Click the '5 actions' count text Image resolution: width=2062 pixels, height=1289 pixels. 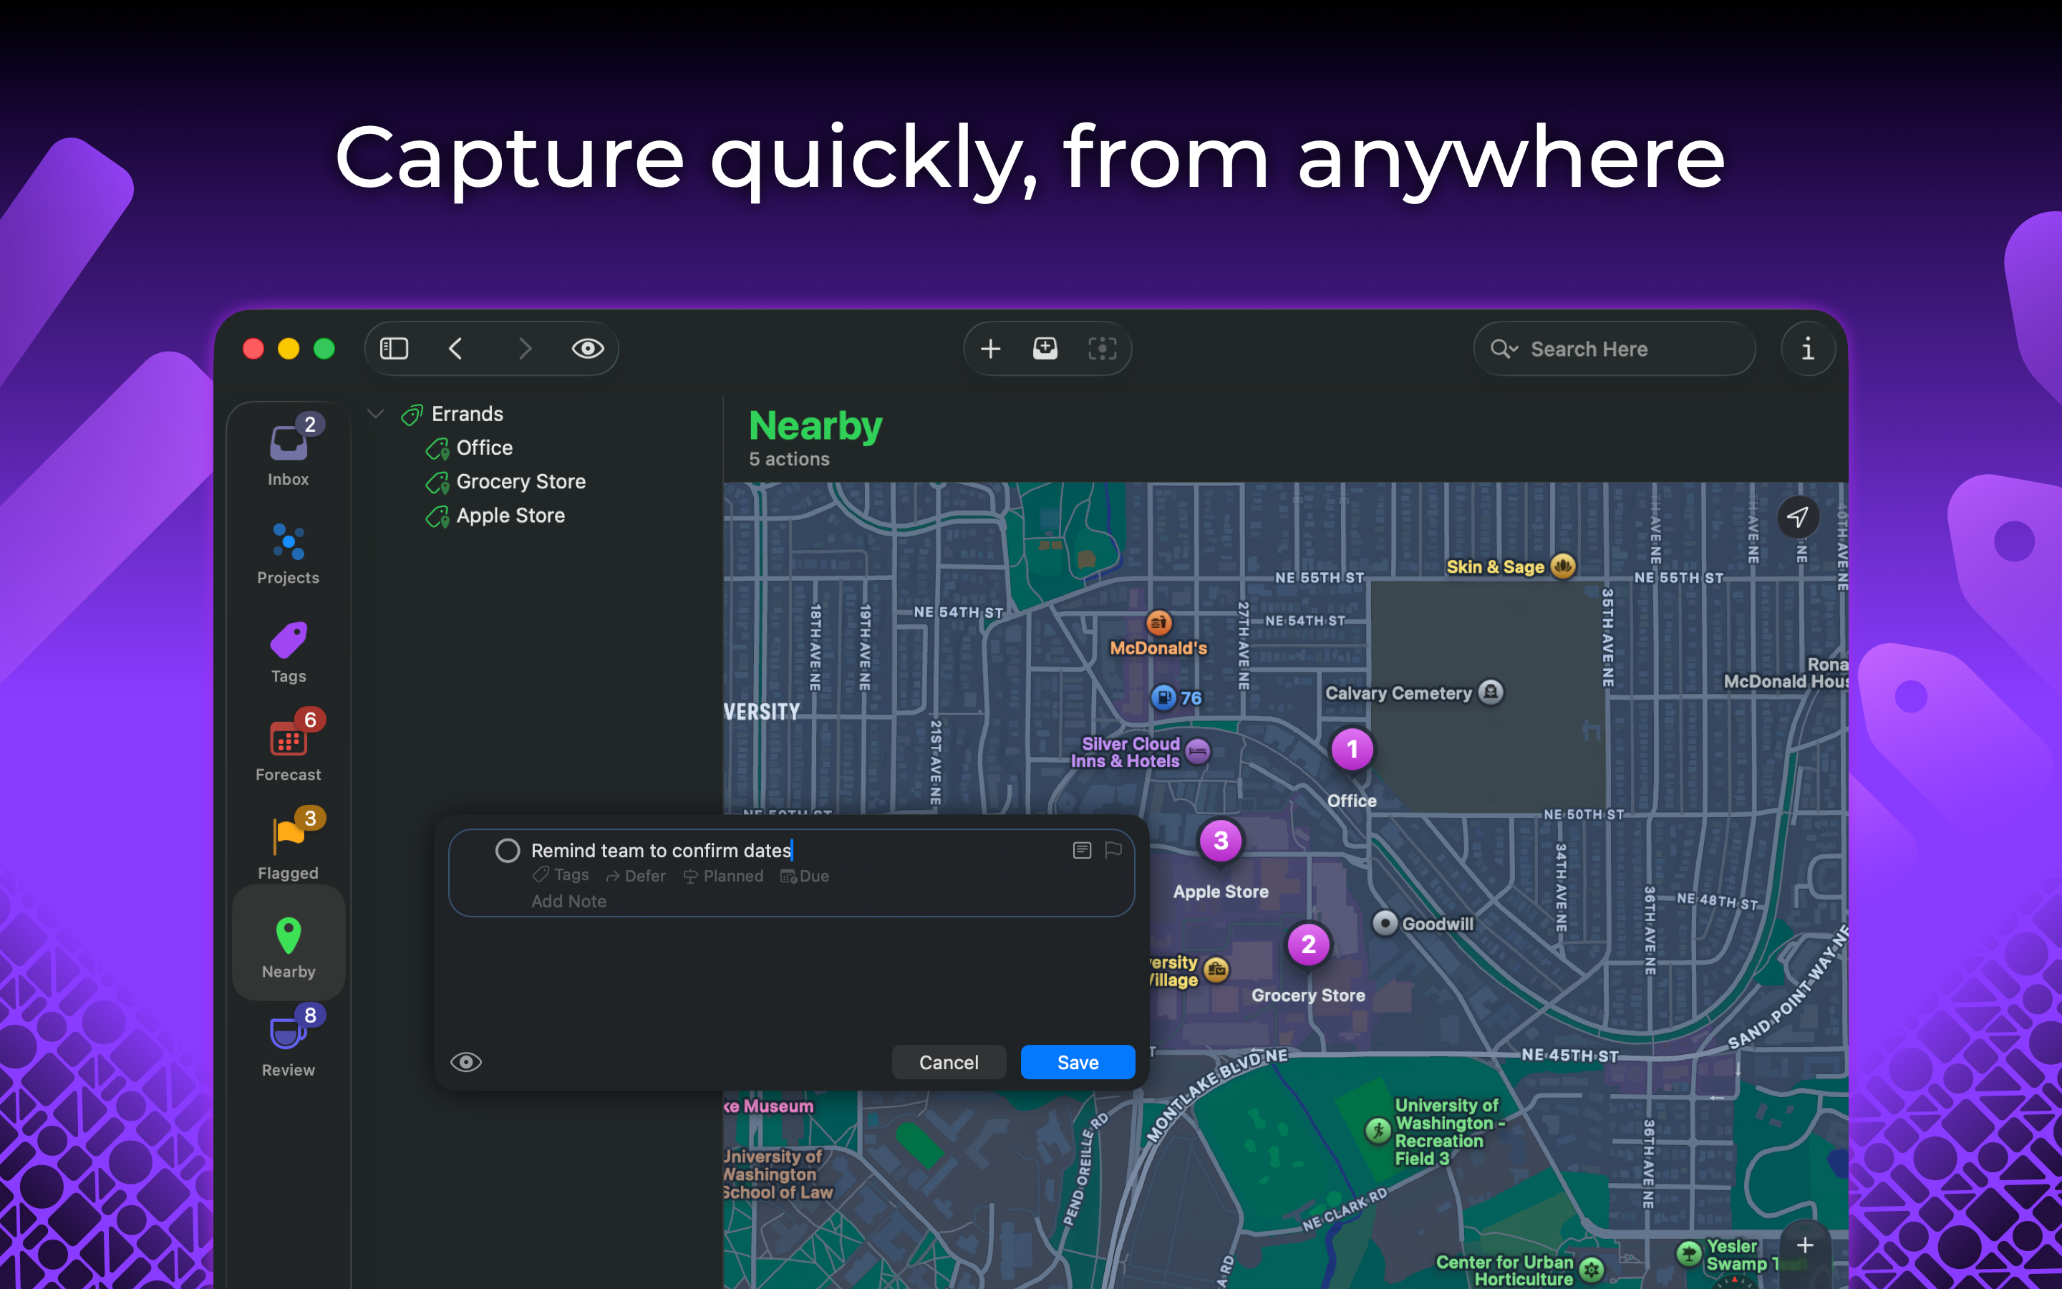click(x=789, y=460)
